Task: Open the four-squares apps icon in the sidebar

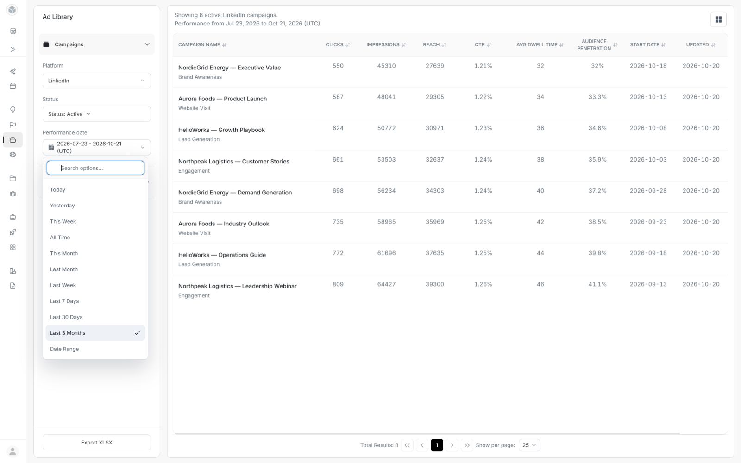Action: point(13,248)
